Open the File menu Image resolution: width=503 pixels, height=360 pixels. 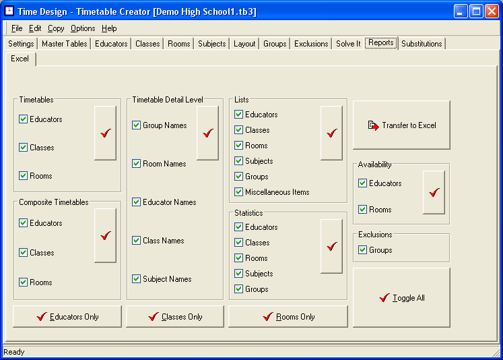(x=17, y=28)
